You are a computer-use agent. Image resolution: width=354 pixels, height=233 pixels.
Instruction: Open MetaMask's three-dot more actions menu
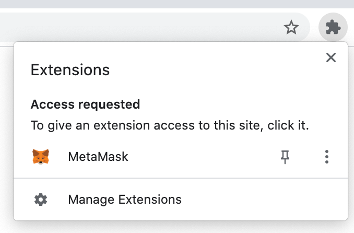327,157
